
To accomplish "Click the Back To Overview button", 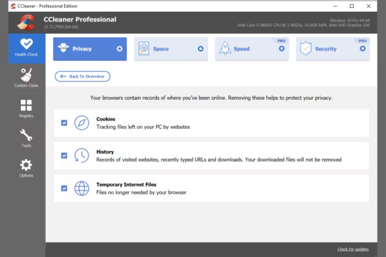I will click(83, 77).
